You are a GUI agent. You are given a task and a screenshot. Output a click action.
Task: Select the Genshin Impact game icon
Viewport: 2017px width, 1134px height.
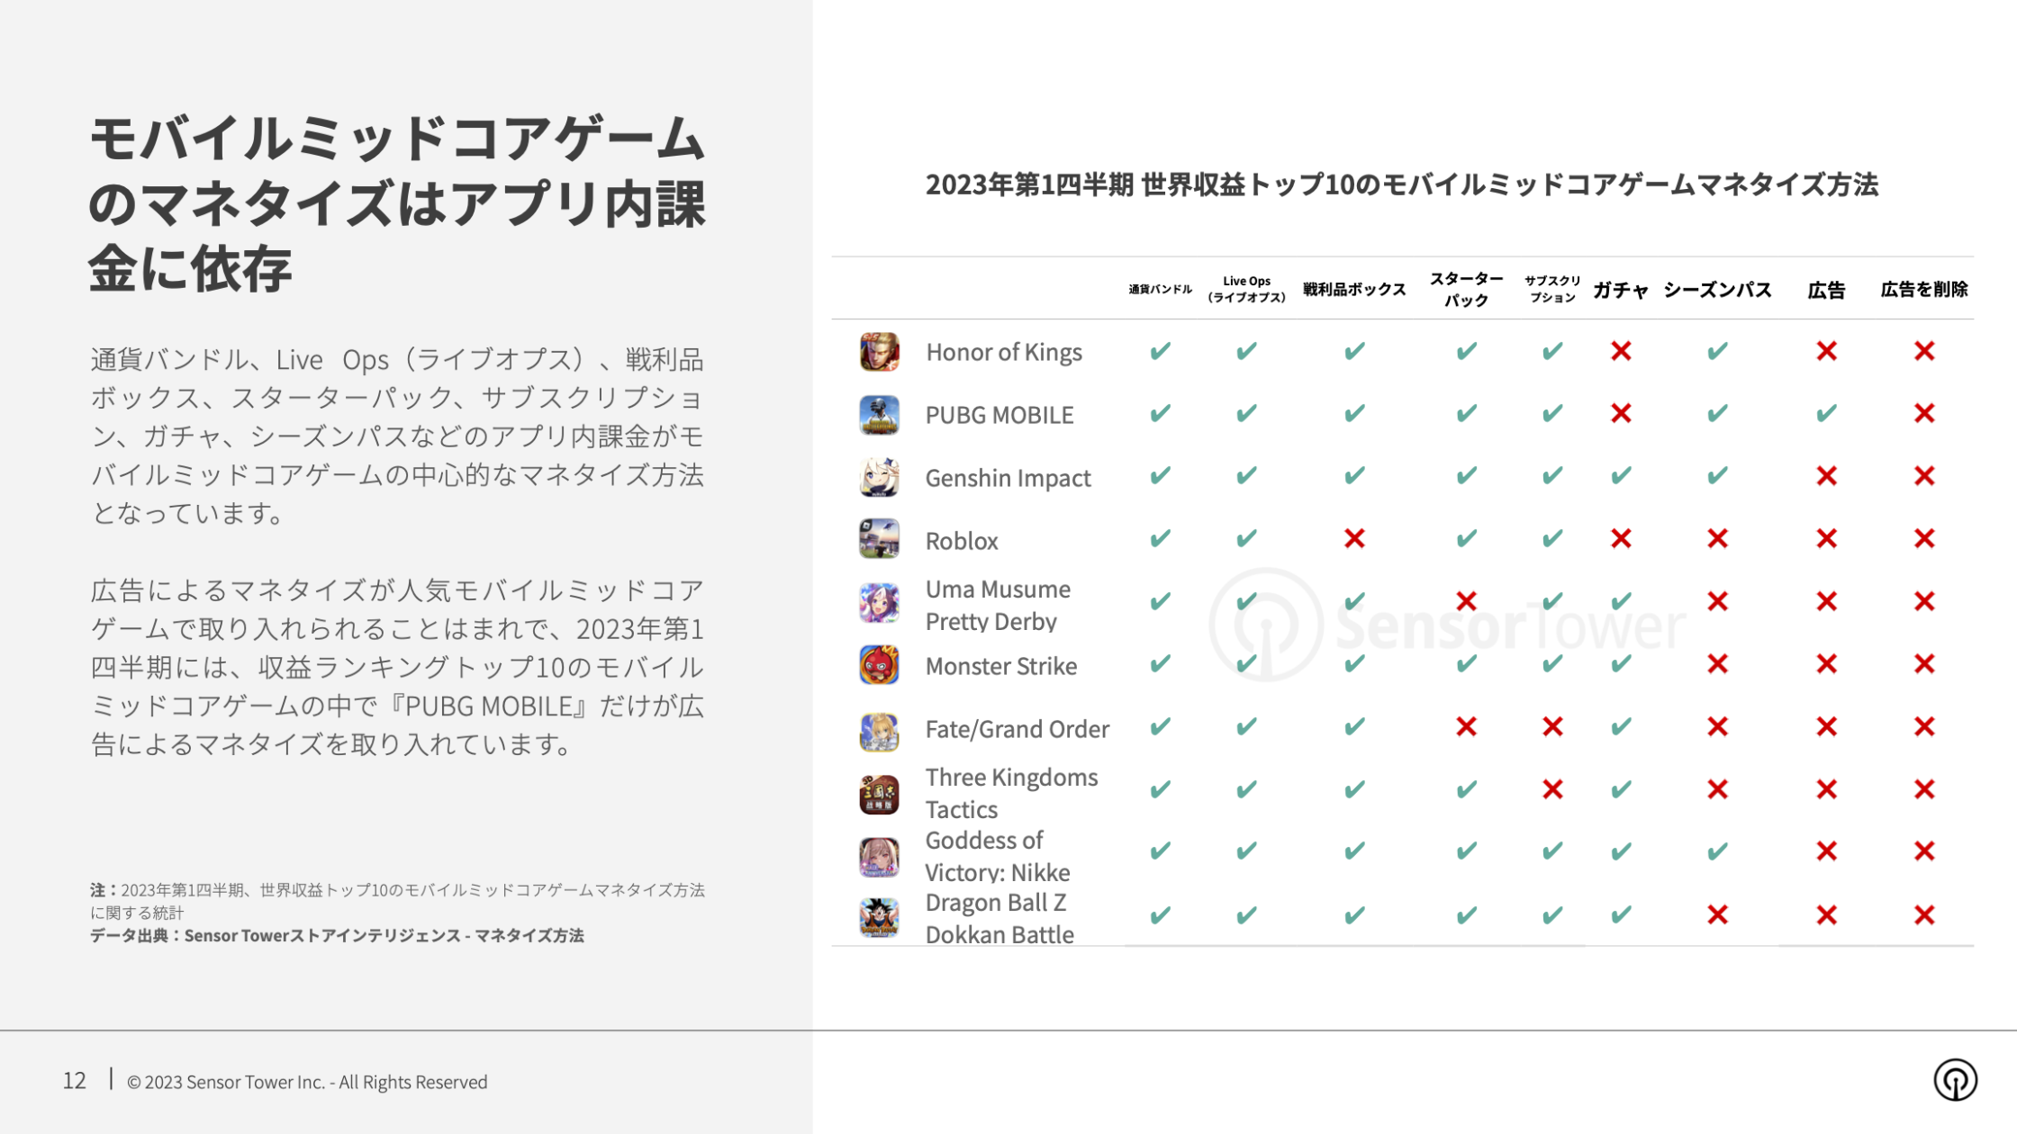point(879,477)
